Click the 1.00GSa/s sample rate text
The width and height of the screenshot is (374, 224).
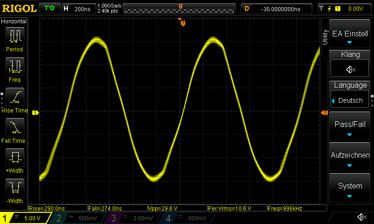tap(109, 6)
